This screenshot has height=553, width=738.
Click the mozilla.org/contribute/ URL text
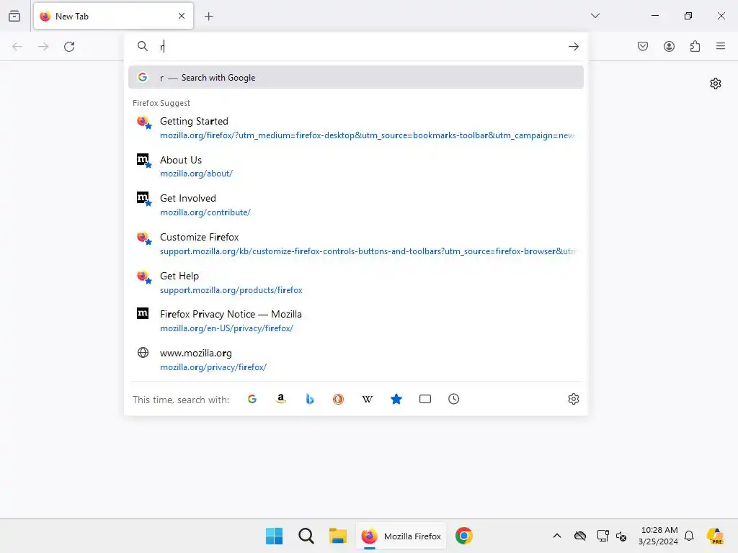(205, 212)
